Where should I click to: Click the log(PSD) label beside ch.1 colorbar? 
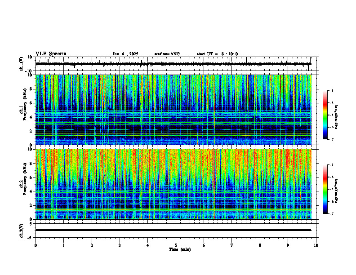point(336,117)
